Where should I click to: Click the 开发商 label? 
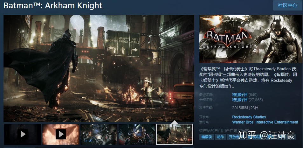tap(204, 117)
